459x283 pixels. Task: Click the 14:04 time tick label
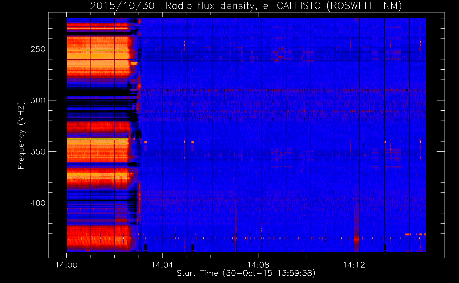(162, 265)
